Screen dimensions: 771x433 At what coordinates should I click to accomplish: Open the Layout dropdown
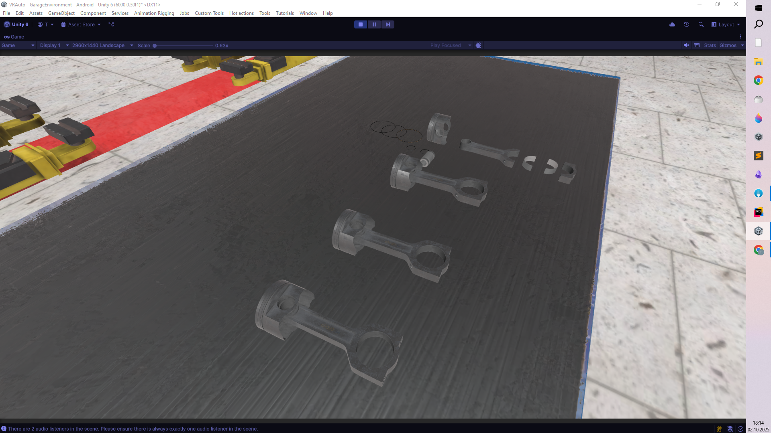tap(726, 24)
